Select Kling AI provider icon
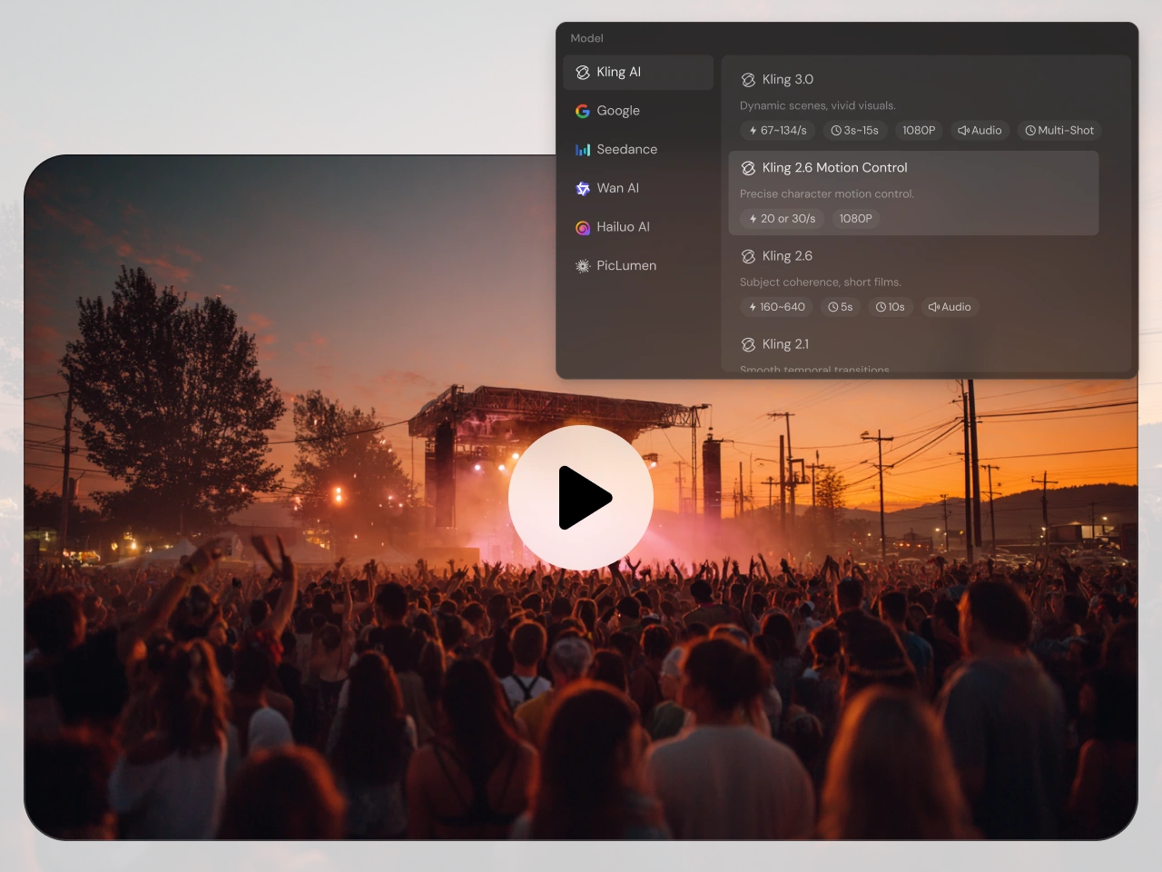 (x=583, y=73)
